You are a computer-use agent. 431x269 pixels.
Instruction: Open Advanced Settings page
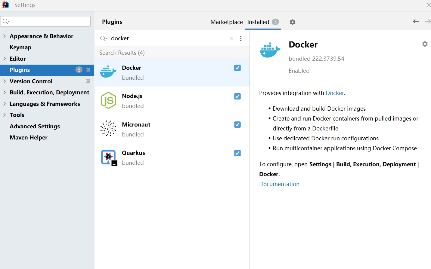click(x=35, y=126)
